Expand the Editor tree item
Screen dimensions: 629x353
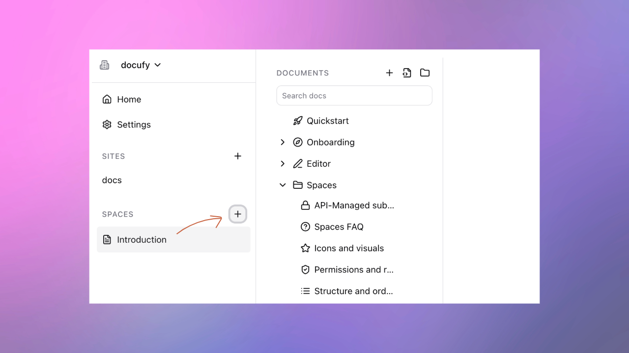283,164
